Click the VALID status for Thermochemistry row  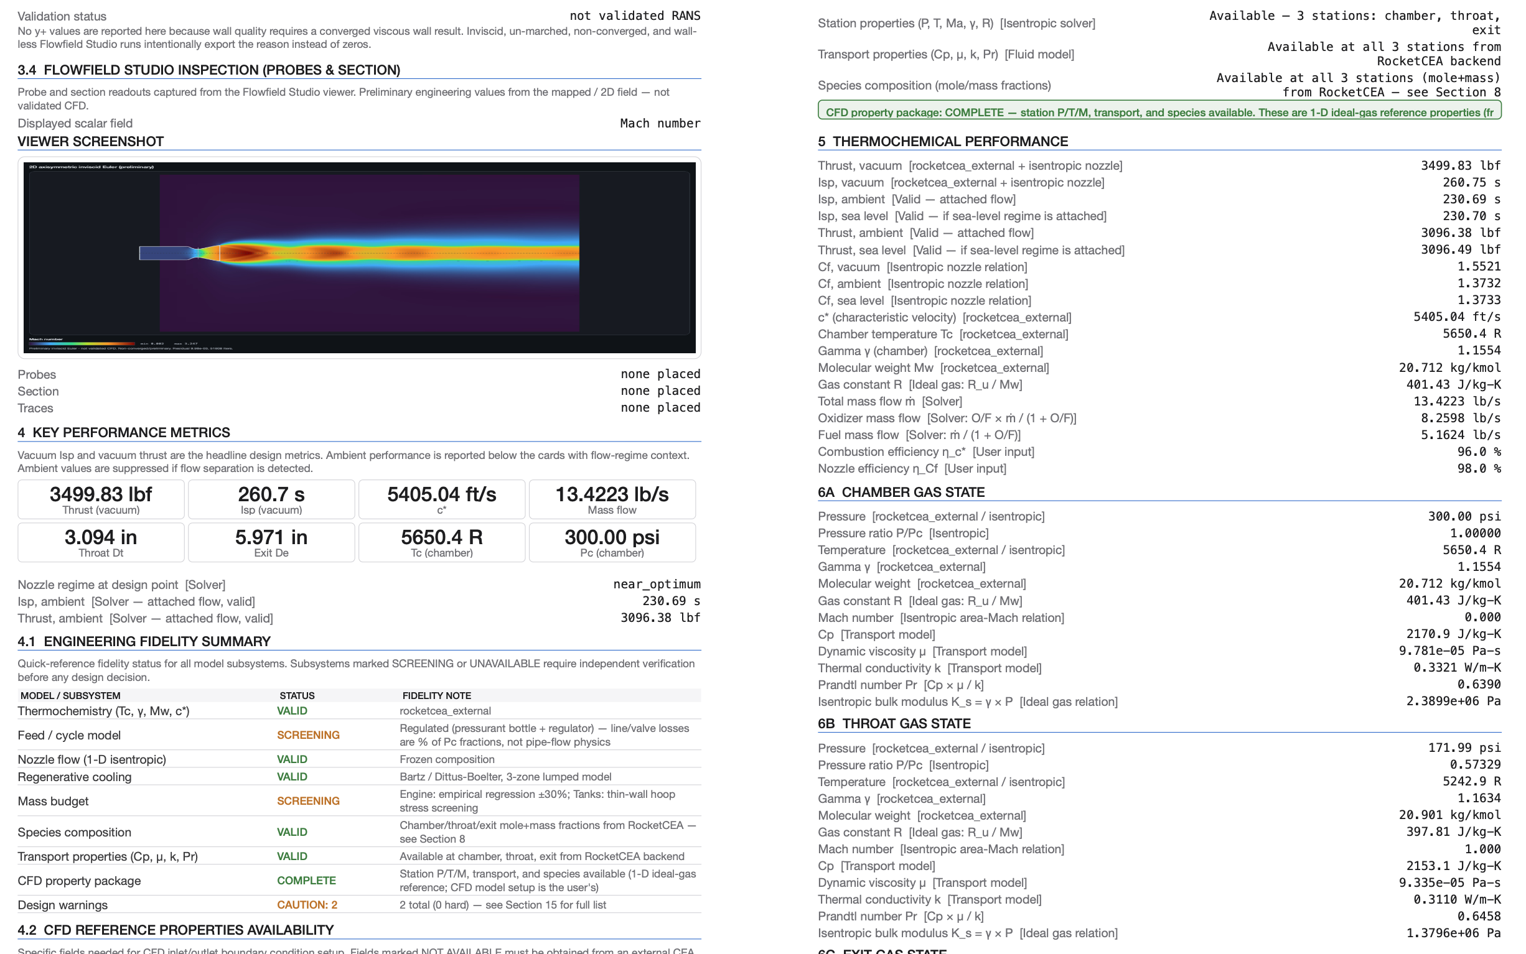(x=292, y=711)
